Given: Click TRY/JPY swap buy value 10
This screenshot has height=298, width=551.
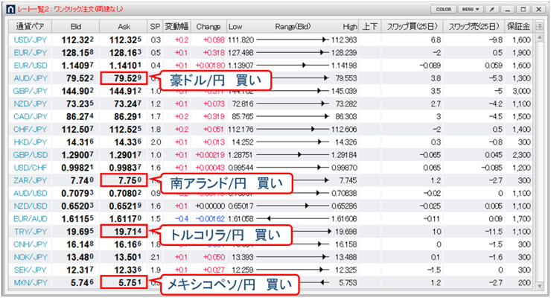Looking at the screenshot, I should 437,232.
